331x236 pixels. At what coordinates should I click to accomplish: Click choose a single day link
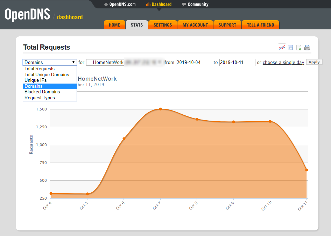click(x=283, y=63)
